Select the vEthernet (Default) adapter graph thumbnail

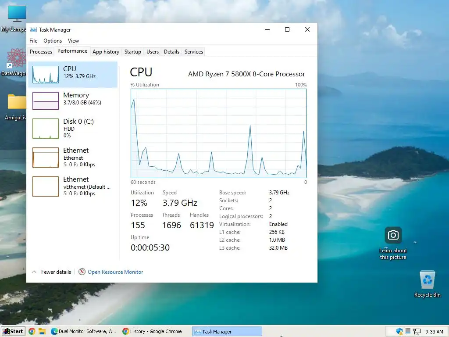[46, 186]
